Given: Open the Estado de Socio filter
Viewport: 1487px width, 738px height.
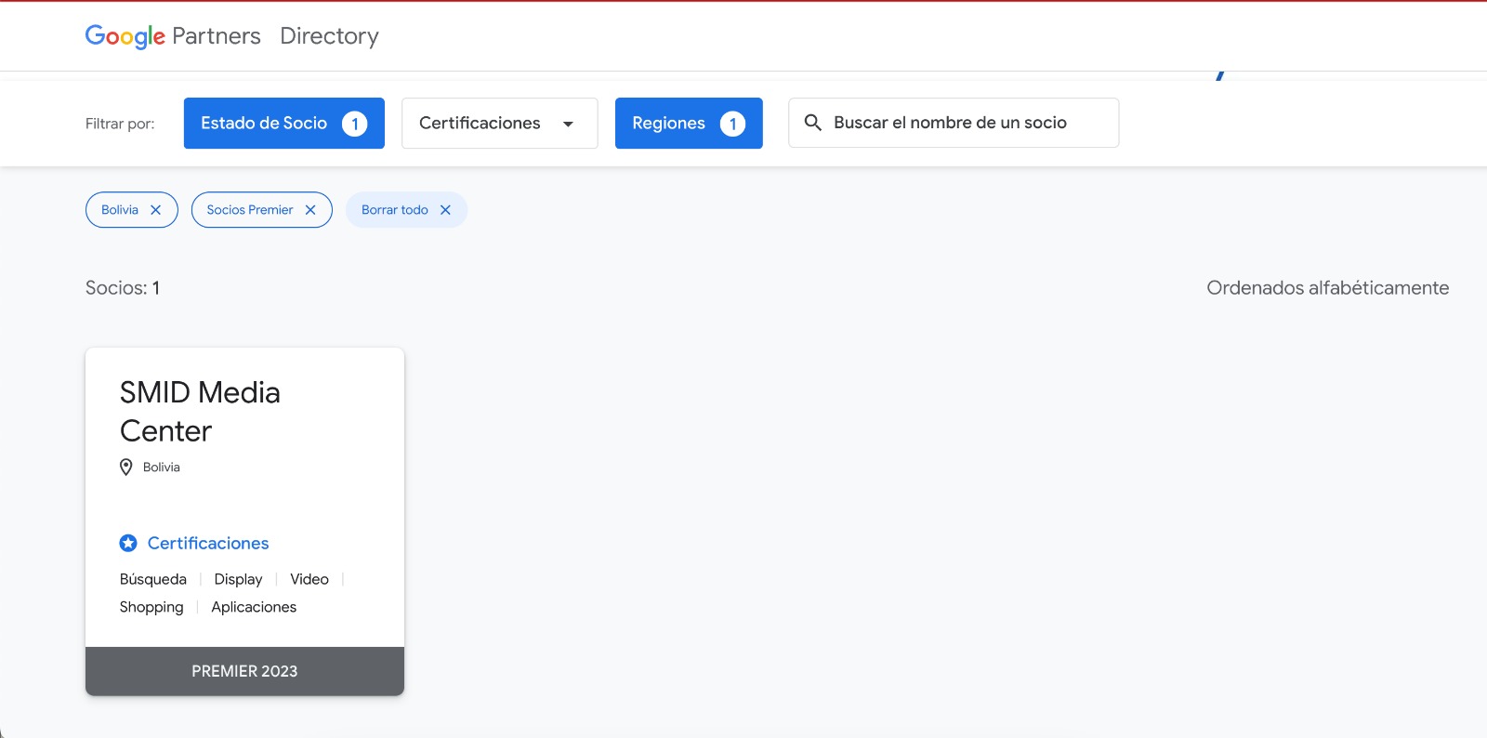Looking at the screenshot, I should [264, 124].
